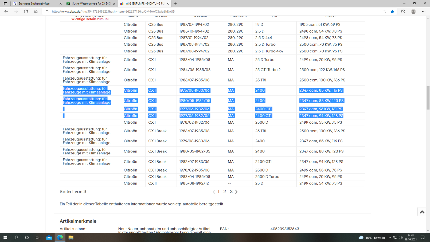Click the EAN value 4052093152643

(285, 229)
